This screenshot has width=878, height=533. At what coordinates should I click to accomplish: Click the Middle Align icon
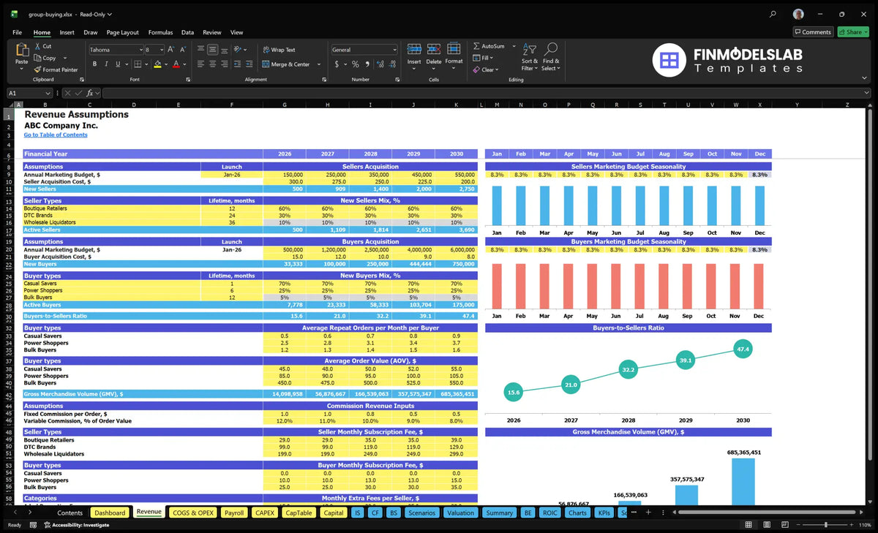[x=212, y=50]
